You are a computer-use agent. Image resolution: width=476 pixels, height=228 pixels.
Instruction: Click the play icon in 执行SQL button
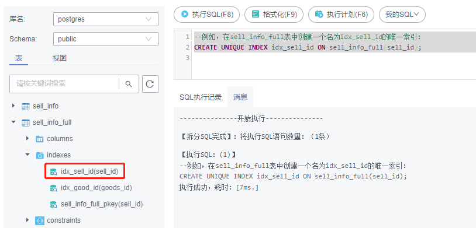click(185, 14)
